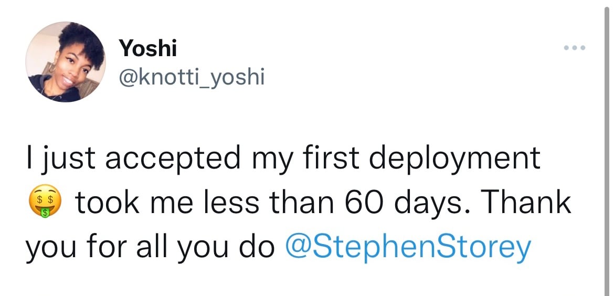Open the three-dot more options menu
The width and height of the screenshot is (614, 296).
pos(575,48)
